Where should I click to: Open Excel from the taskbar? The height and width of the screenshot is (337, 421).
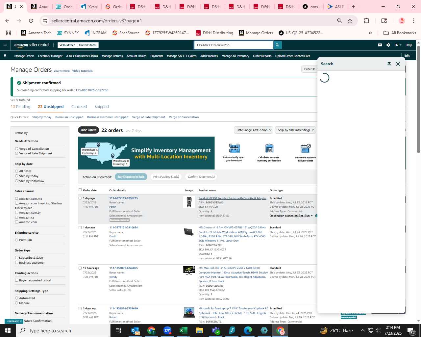184,330
